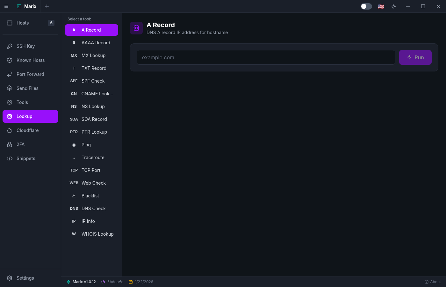Click the sun brightness icon
Image resolution: width=446 pixels, height=287 pixels.
pyautogui.click(x=394, y=6)
